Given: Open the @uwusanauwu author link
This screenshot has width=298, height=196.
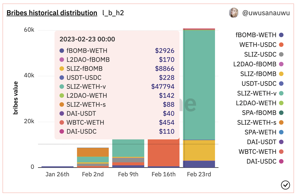Looking at the screenshot, I should click(266, 13).
